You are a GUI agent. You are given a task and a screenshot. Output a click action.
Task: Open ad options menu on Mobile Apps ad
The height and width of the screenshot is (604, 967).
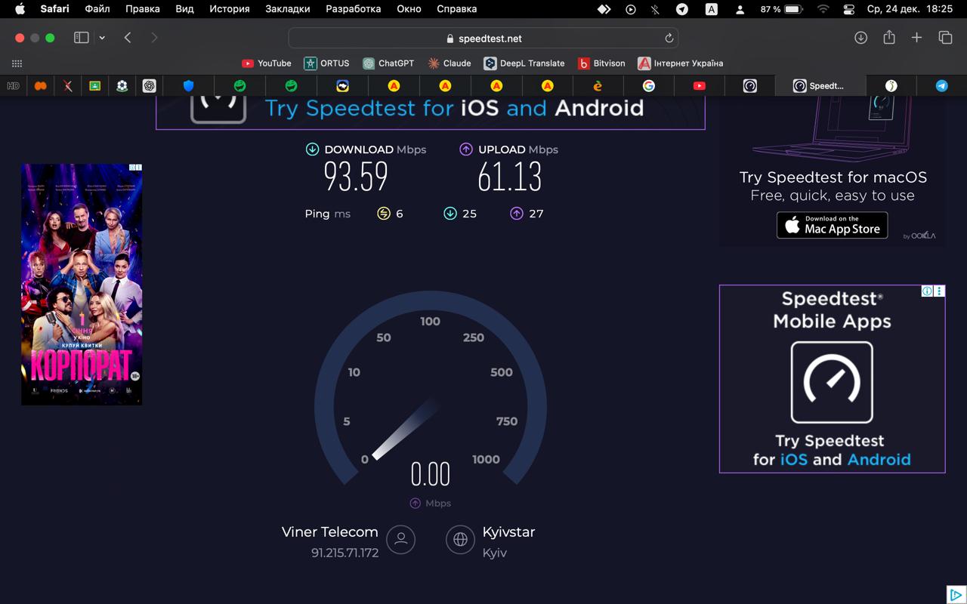pos(940,291)
